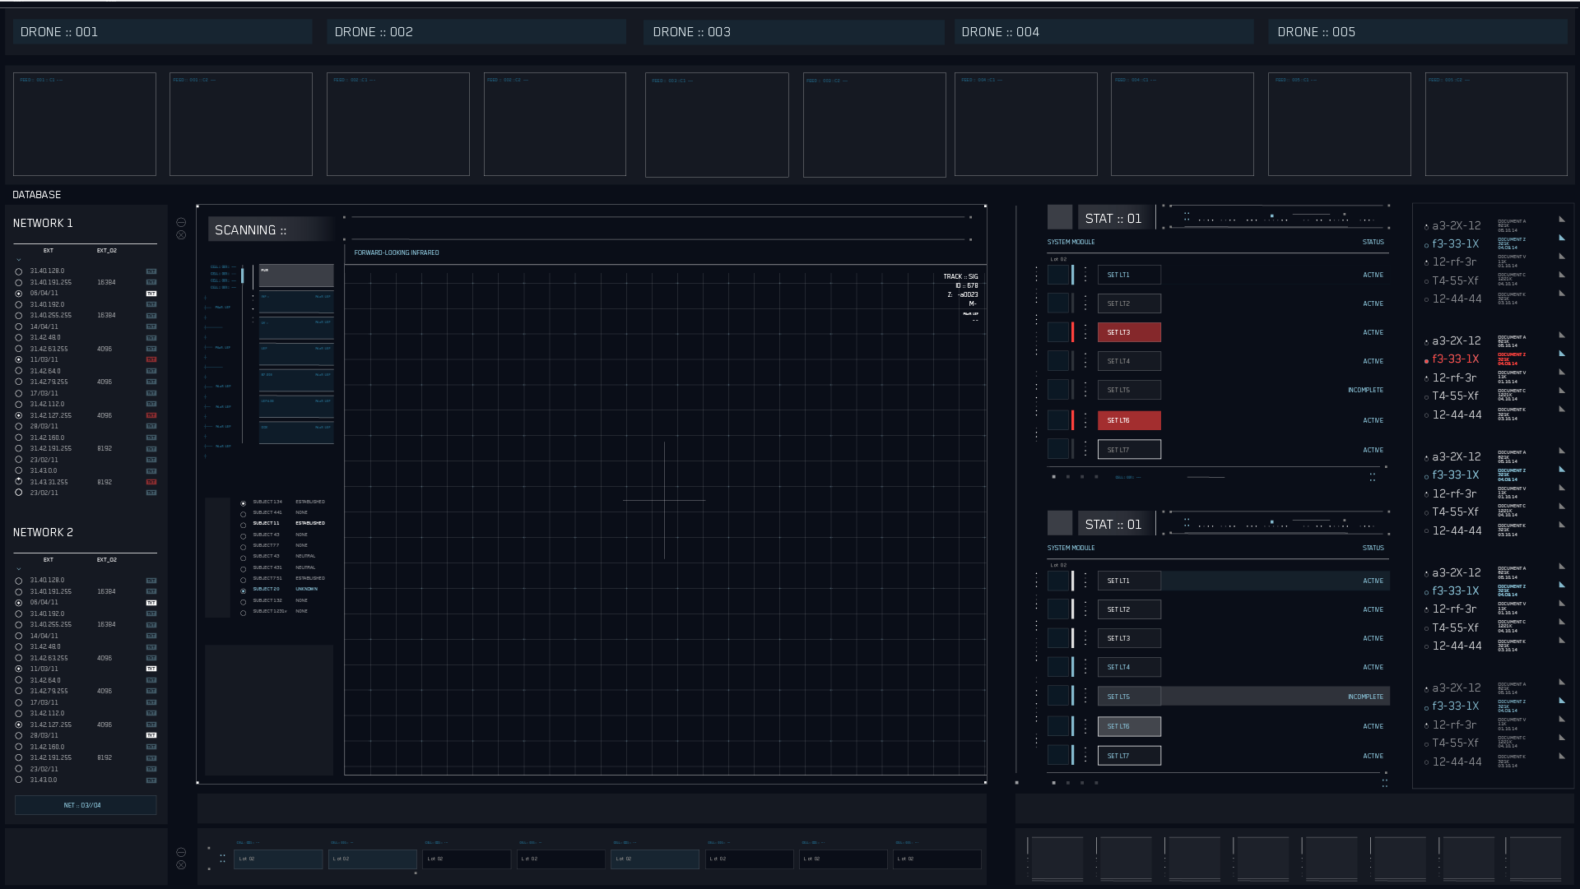Select the SUBJECT 751 radio button
This screenshot has width=1580, height=889.
pos(243,580)
